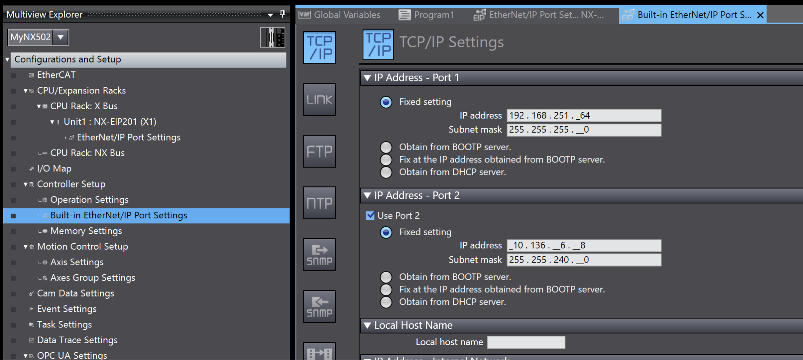Switch to the Global Variables tab
The image size is (803, 360).
pyautogui.click(x=340, y=15)
